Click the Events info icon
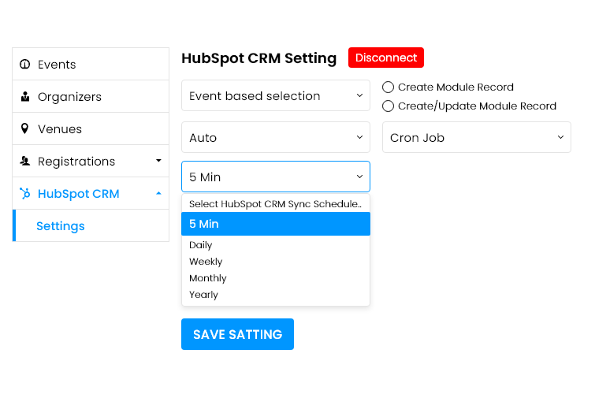This screenshot has height=398, width=595. coord(24,64)
